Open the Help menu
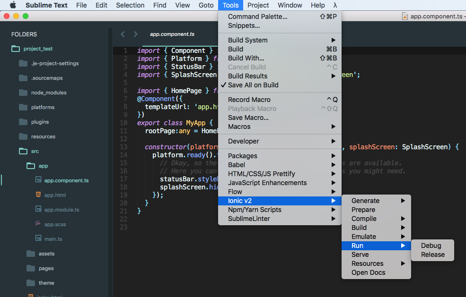466x297 pixels. [318, 5]
